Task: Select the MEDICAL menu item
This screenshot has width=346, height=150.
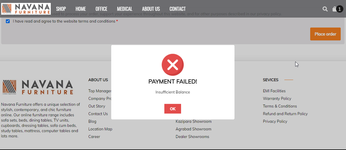Action: (124, 9)
